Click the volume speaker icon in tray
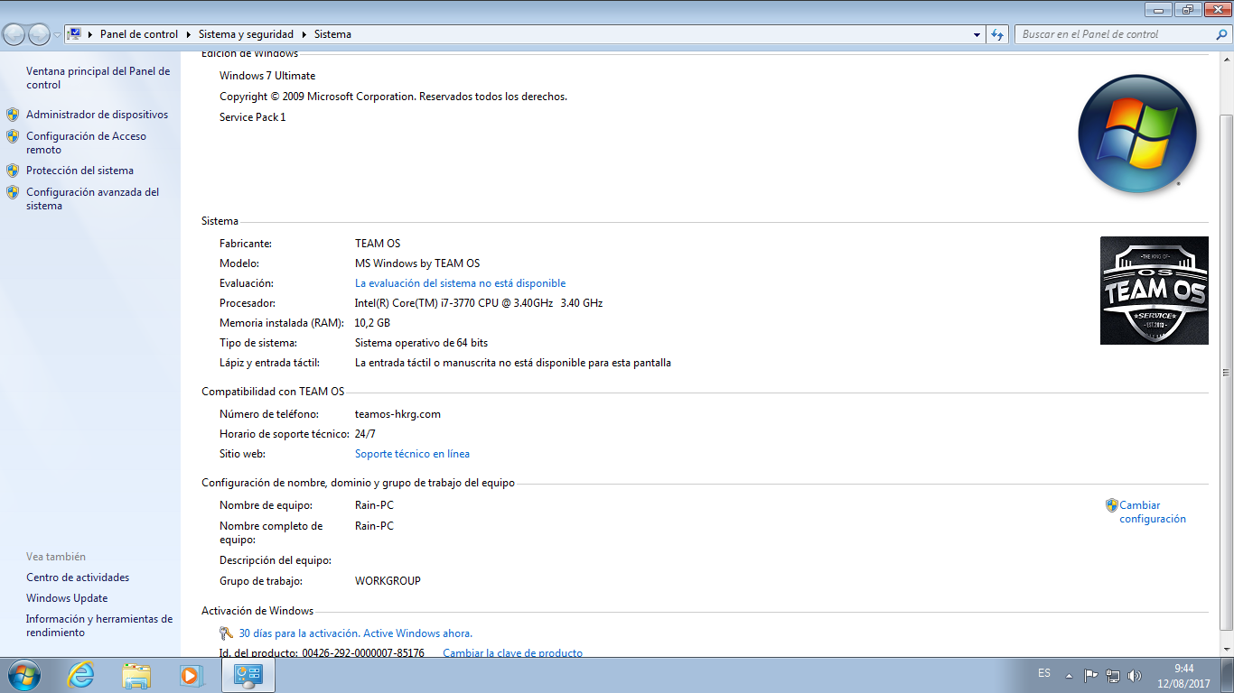 (1136, 675)
